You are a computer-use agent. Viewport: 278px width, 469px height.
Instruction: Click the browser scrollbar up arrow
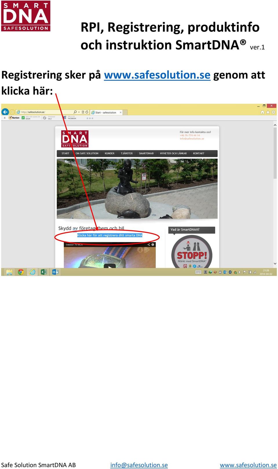[275, 125]
